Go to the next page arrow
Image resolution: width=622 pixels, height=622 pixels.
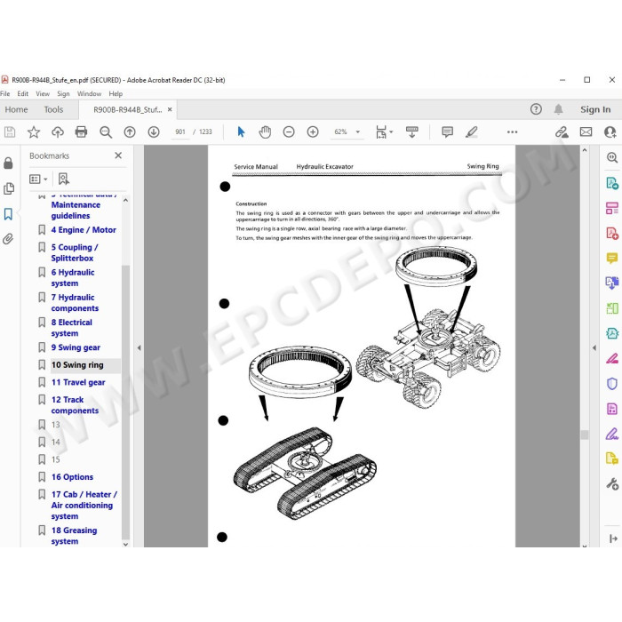(x=154, y=132)
